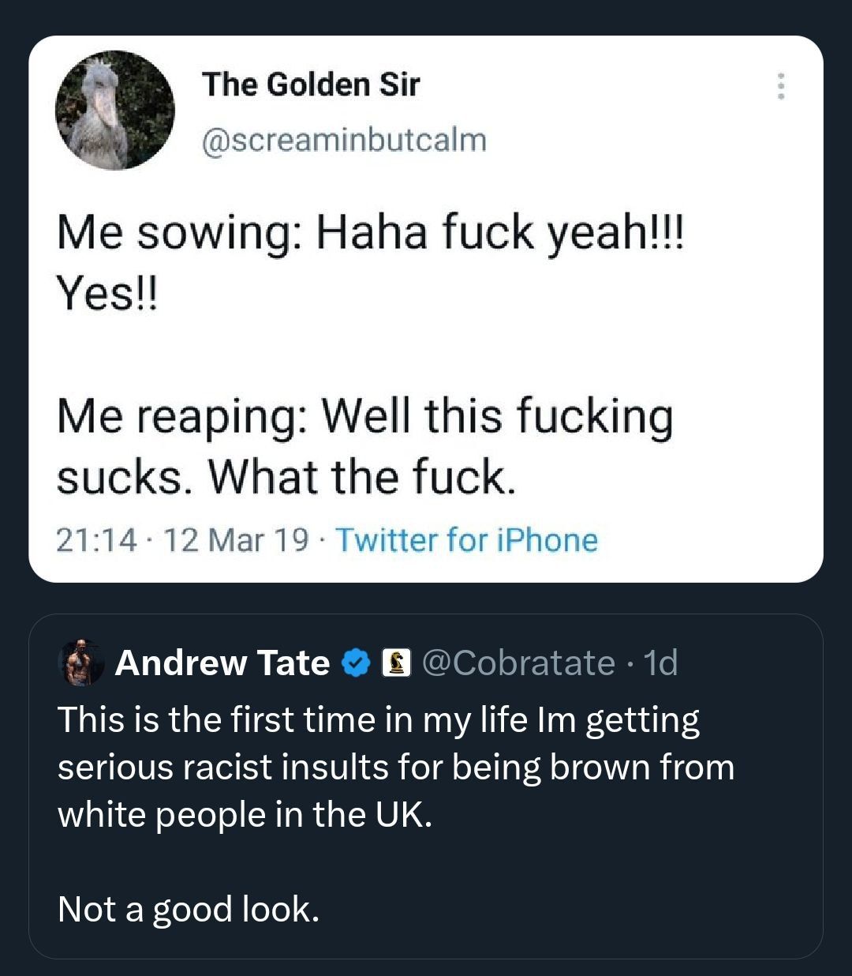
Task: Open the @Cobratate handle
Action: tap(519, 663)
